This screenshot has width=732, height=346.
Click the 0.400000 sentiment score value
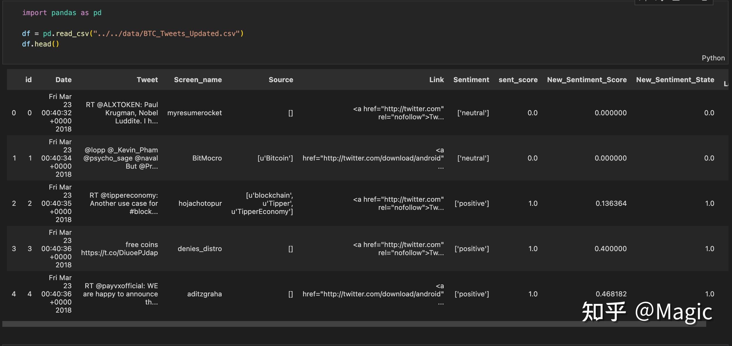click(610, 249)
